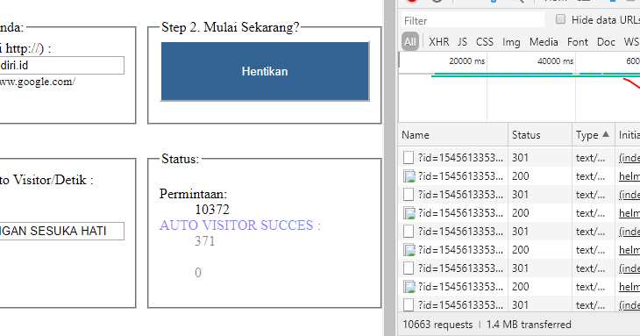Viewport: 640px width, 336px height.
Task: Focus the input containing SESUKA HATI
Action: coord(61,231)
